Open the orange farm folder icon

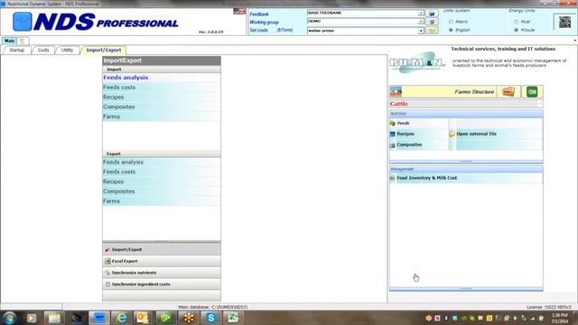click(x=508, y=92)
